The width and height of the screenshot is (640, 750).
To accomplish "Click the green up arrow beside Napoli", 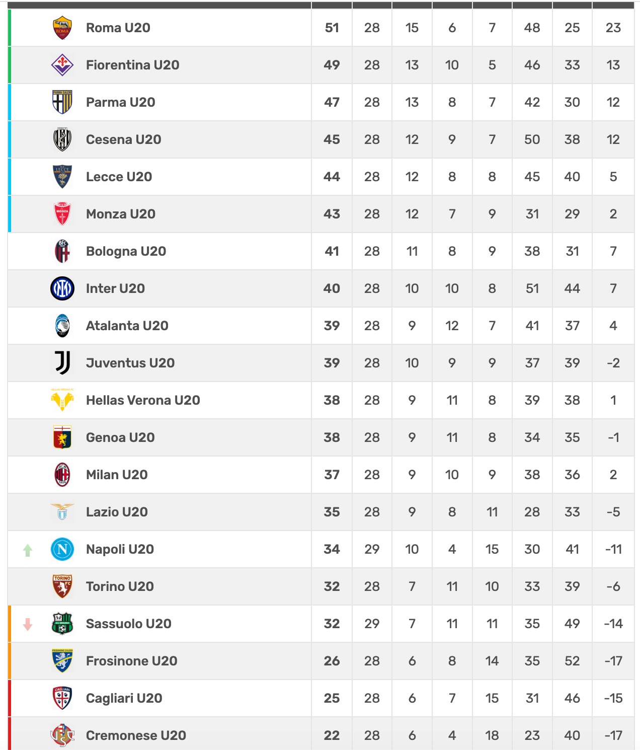I will (28, 550).
